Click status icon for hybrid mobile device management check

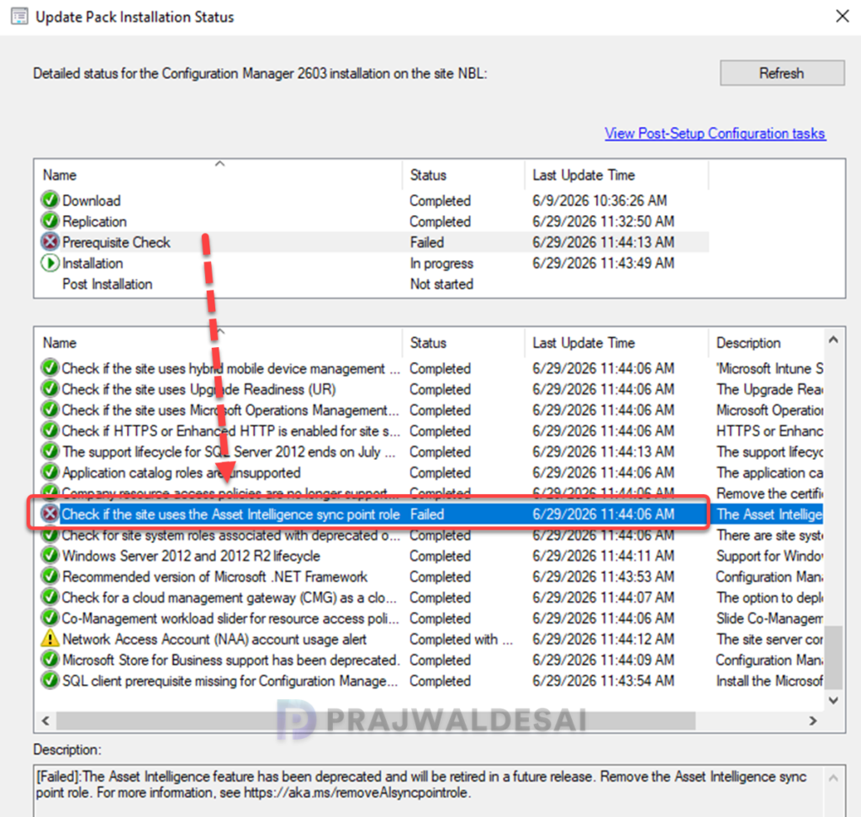click(50, 368)
